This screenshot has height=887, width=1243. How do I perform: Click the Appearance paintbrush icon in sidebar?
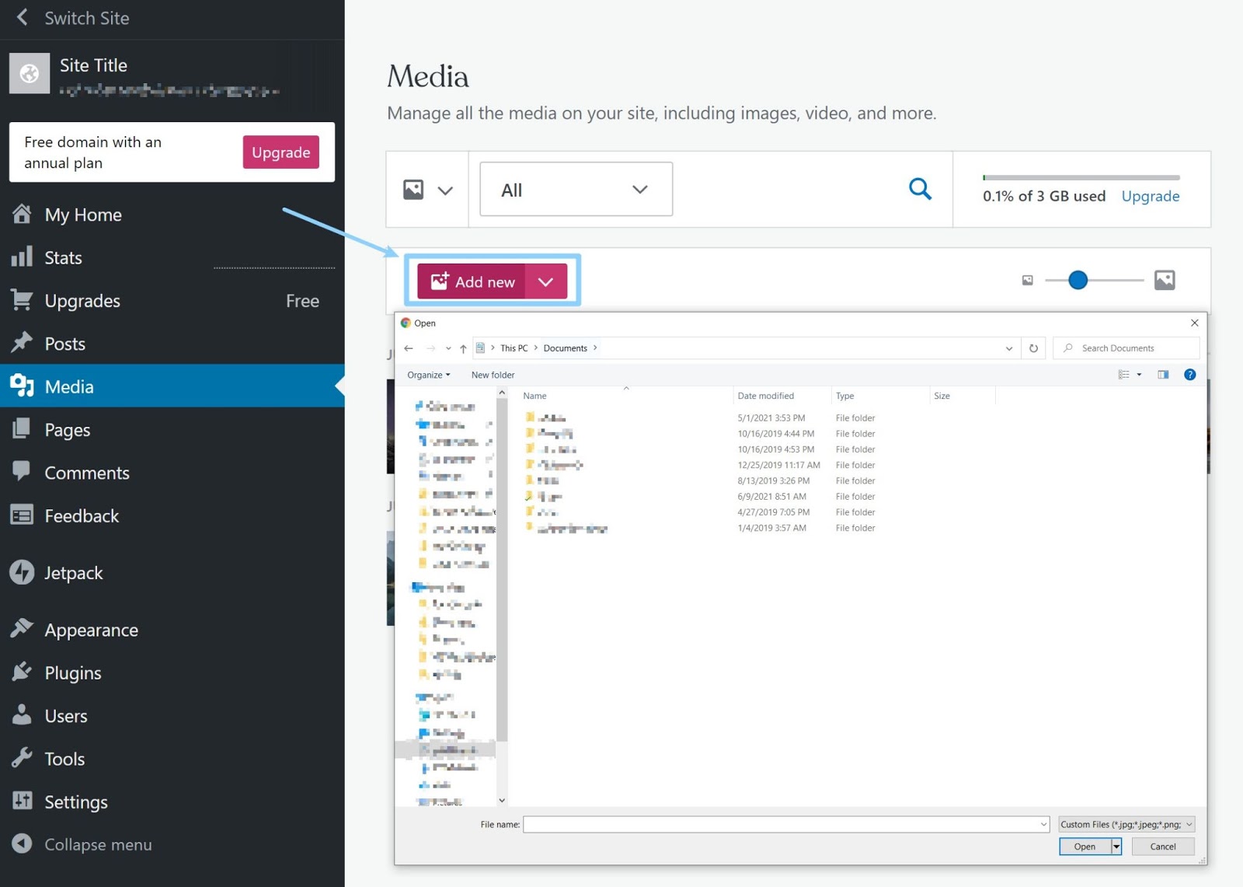(x=23, y=629)
